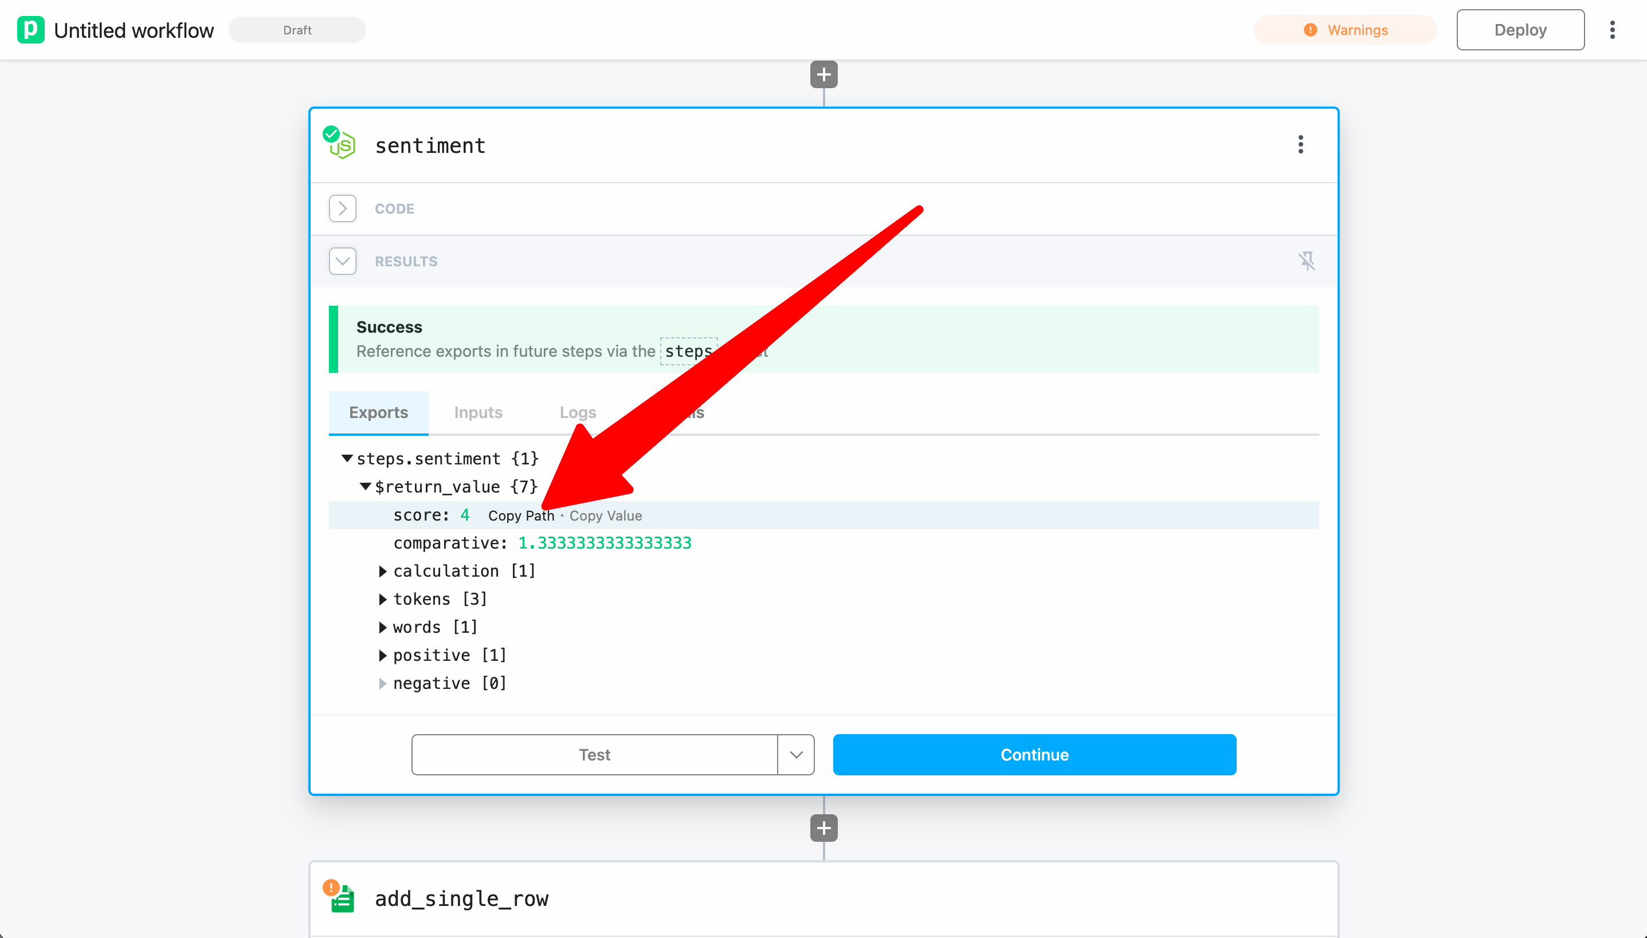Open the Test button dropdown arrow
This screenshot has width=1647, height=938.
coord(795,754)
